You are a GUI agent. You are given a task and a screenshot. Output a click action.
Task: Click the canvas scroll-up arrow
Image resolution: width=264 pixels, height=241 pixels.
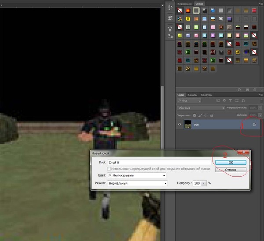[162, 6]
